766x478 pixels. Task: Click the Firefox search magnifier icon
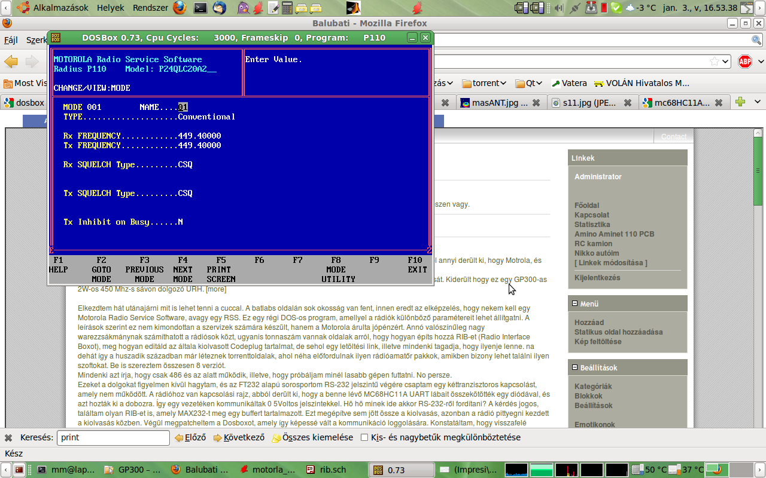coord(756,40)
